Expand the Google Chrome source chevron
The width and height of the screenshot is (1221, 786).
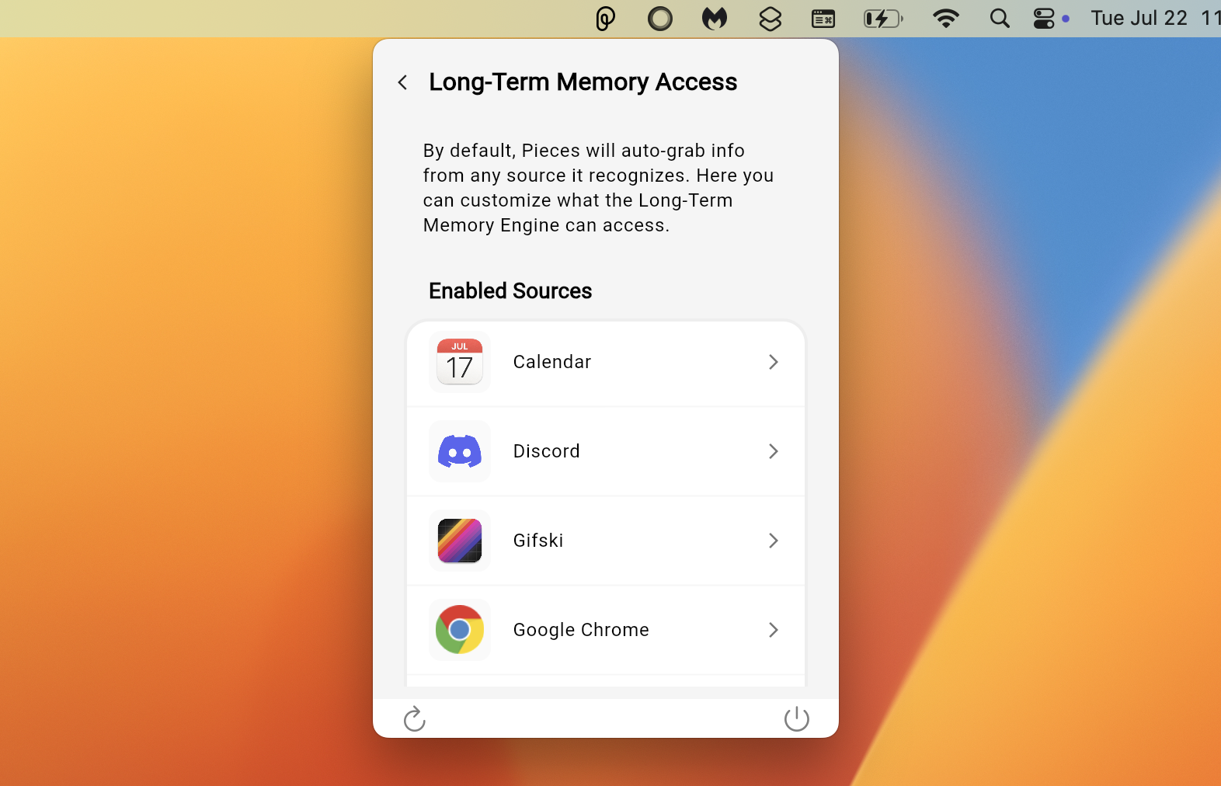coord(774,630)
